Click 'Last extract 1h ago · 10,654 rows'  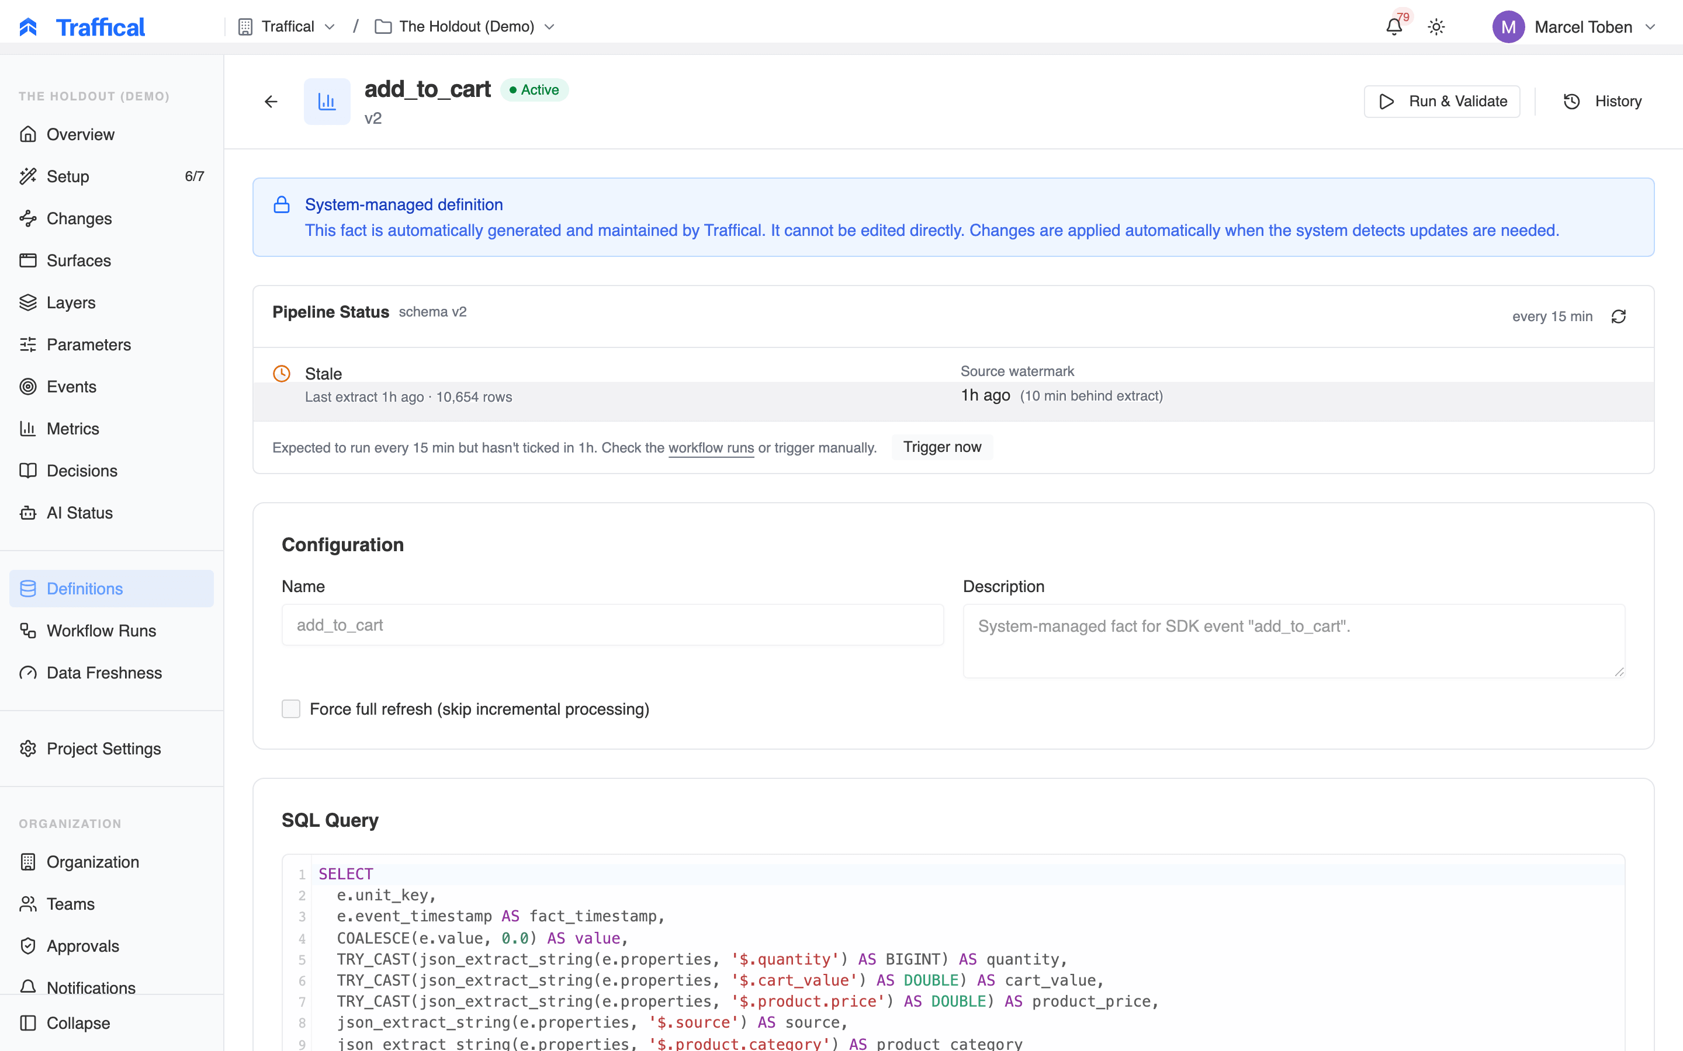point(408,397)
